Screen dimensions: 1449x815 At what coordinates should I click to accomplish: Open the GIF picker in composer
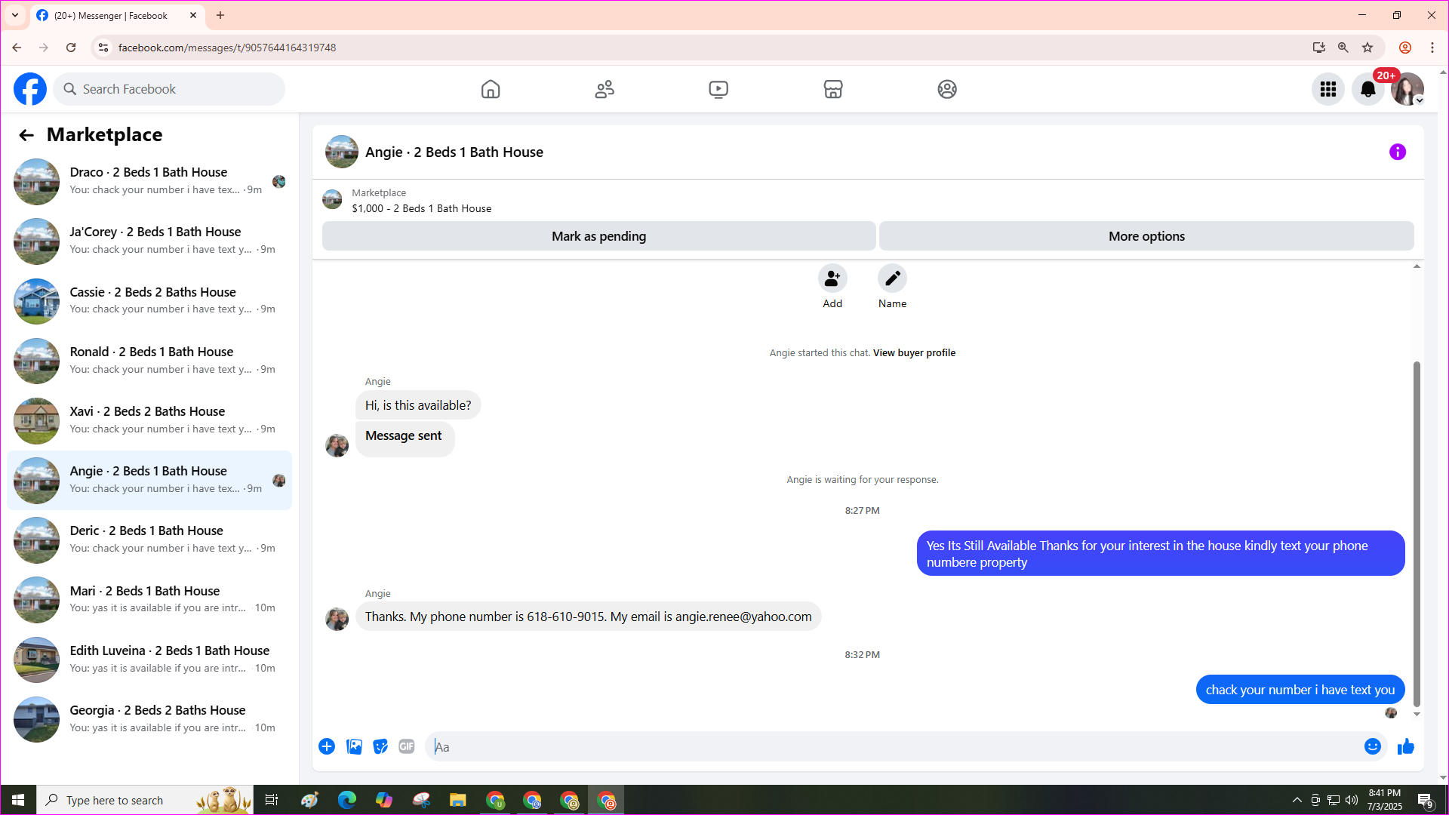(x=407, y=746)
